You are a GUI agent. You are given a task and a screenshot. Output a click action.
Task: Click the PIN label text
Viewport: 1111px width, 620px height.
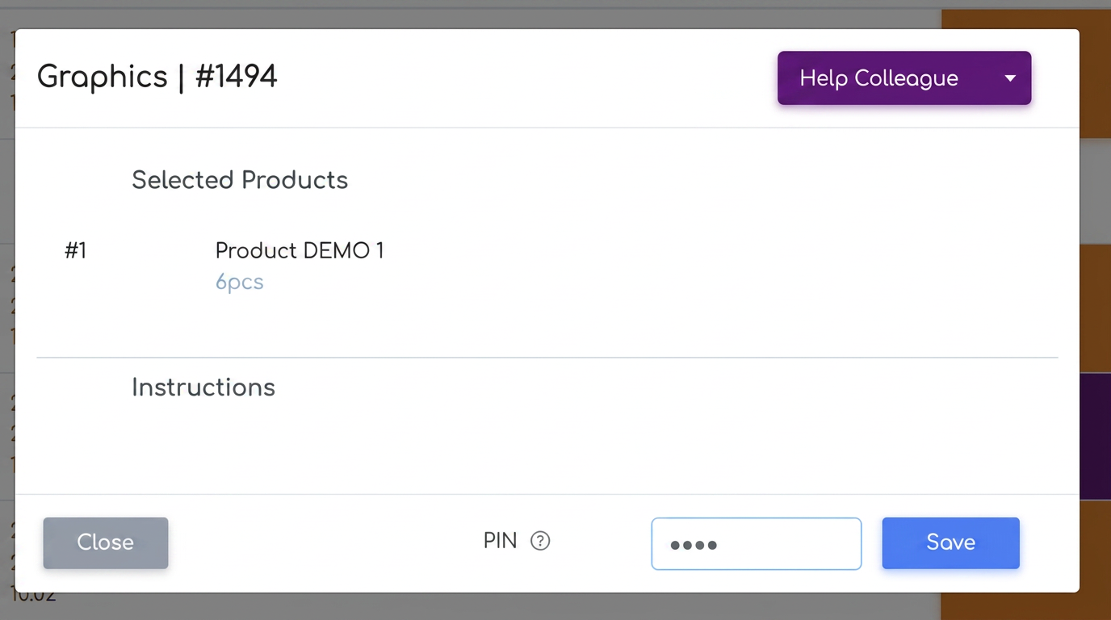click(500, 541)
